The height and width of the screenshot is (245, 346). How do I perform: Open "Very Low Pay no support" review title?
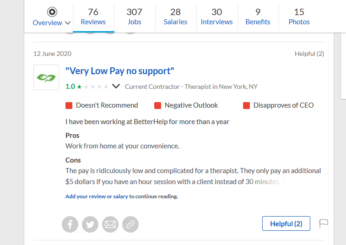tap(120, 71)
